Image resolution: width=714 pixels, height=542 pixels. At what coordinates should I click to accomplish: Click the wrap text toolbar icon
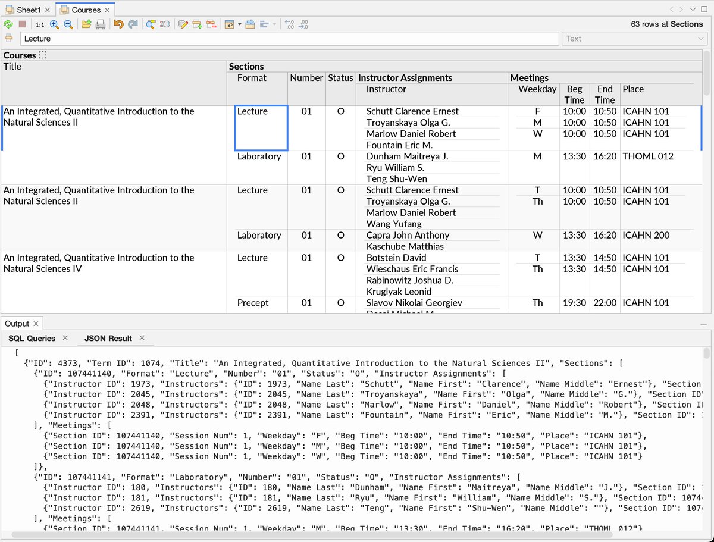pos(229,24)
